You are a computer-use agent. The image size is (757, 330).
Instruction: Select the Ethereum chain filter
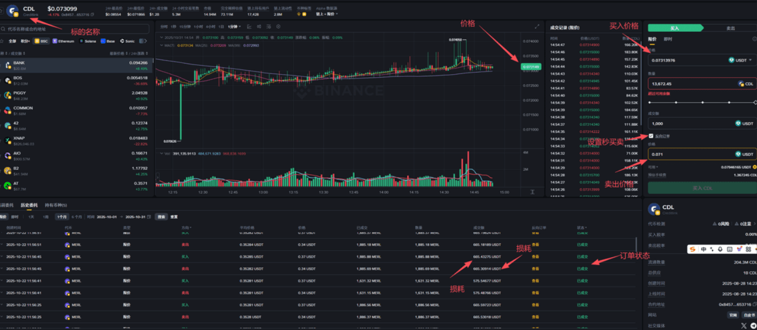[64, 41]
